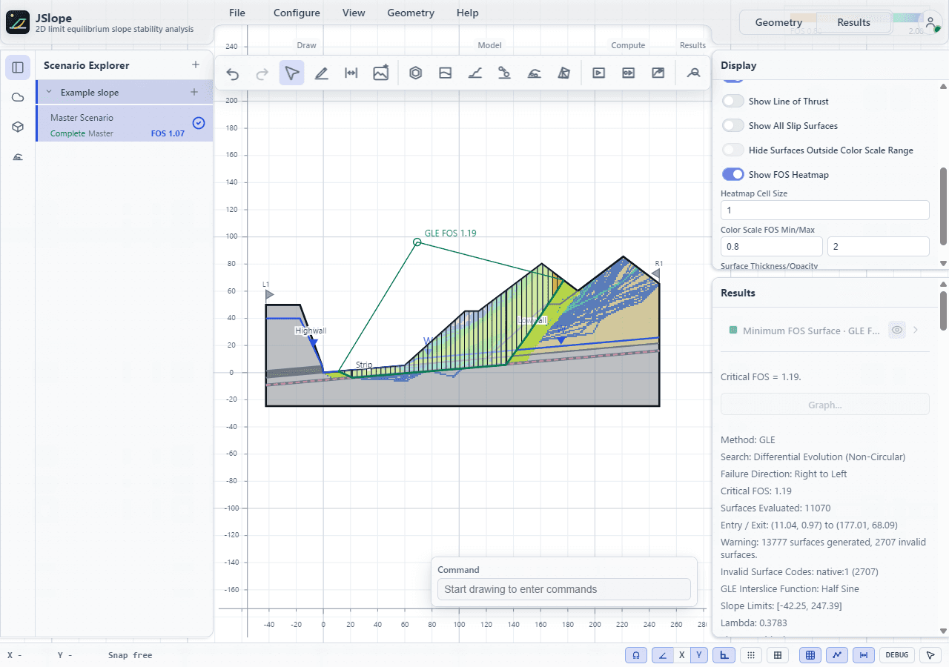949x667 pixels.
Task: Click the slip surface search icon
Action: [x=535, y=73]
